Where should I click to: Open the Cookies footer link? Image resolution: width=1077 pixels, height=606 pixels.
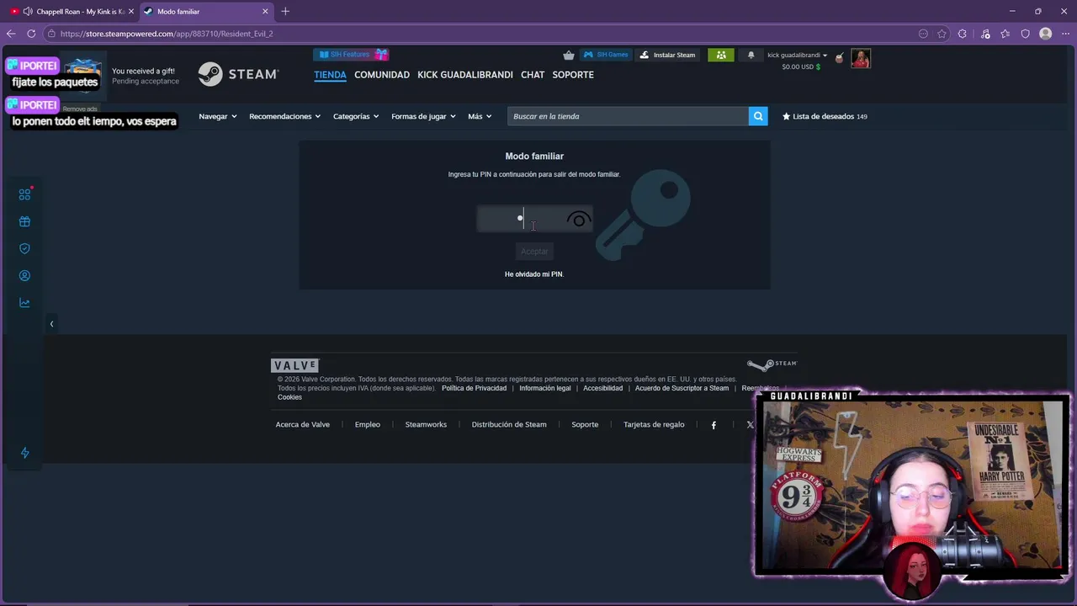click(289, 397)
